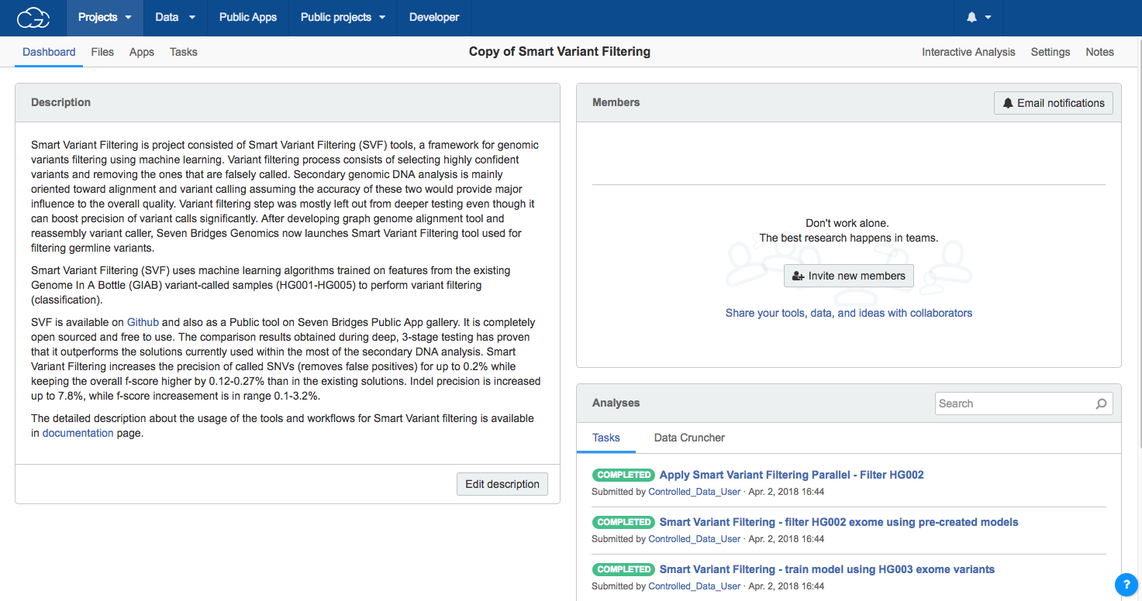
Task: Open Interactive Analysis
Action: (x=968, y=52)
